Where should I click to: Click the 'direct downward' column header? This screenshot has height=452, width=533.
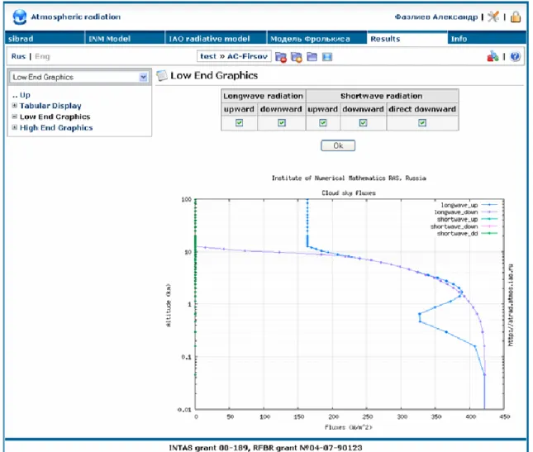422,109
